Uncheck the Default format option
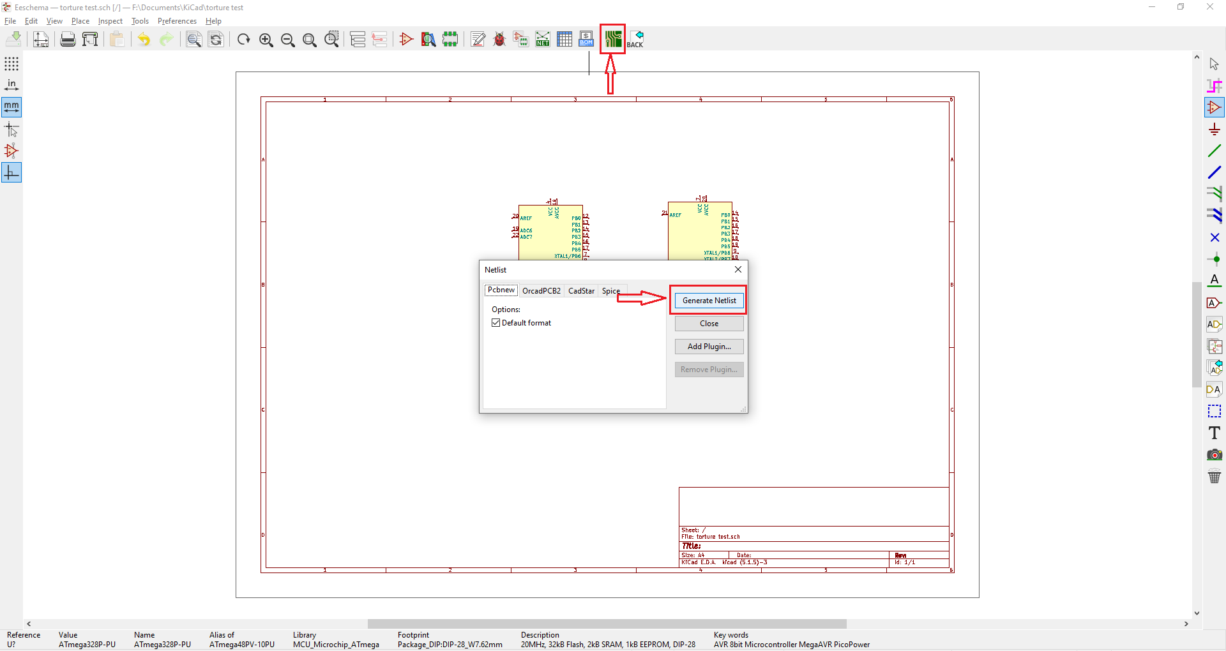1226x651 pixels. click(496, 323)
